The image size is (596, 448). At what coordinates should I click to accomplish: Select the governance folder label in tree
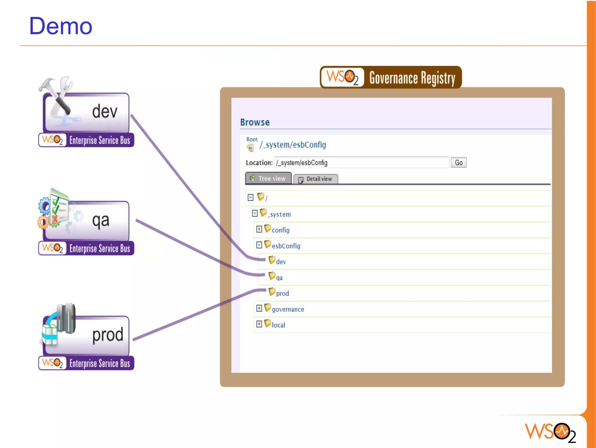coord(288,309)
